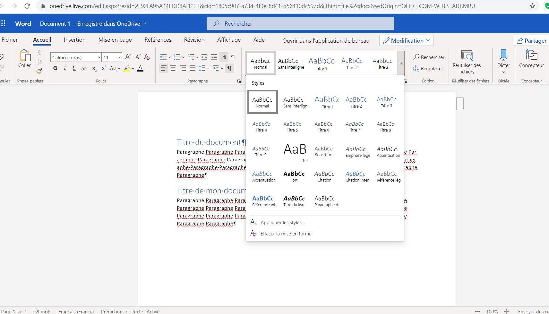Toggle the show paragraph marks button
The image size is (549, 314).
pyautogui.click(x=229, y=68)
